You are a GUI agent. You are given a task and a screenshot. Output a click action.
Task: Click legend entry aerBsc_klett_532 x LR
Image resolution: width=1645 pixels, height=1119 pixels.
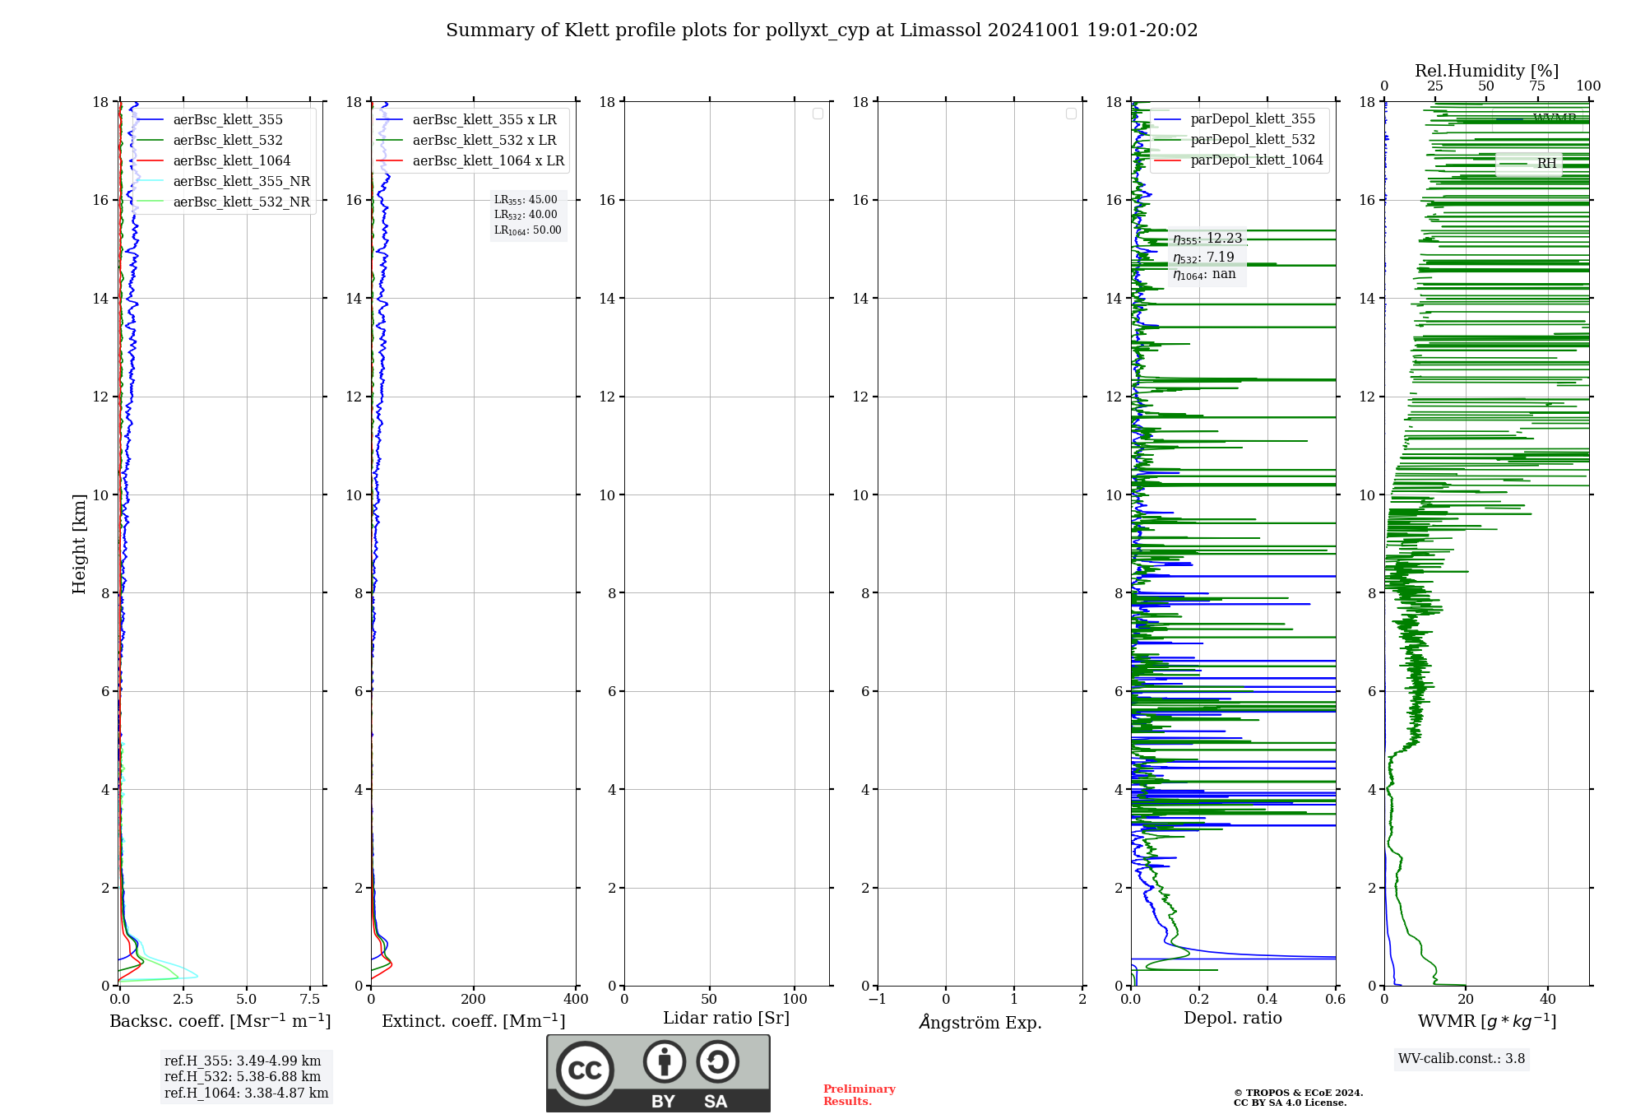coord(467,141)
